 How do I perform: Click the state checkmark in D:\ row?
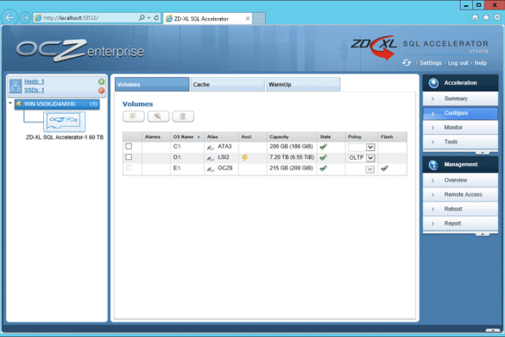tap(323, 157)
